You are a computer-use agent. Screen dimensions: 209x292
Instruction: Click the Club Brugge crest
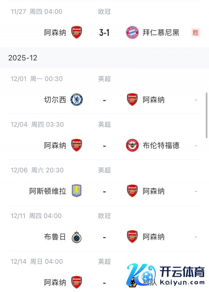pyautogui.click(x=77, y=237)
